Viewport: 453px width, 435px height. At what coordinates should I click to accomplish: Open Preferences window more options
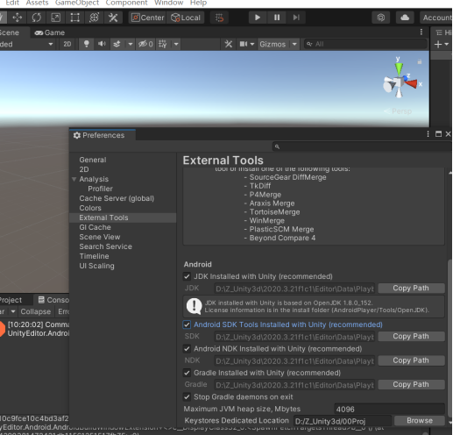[x=428, y=134]
